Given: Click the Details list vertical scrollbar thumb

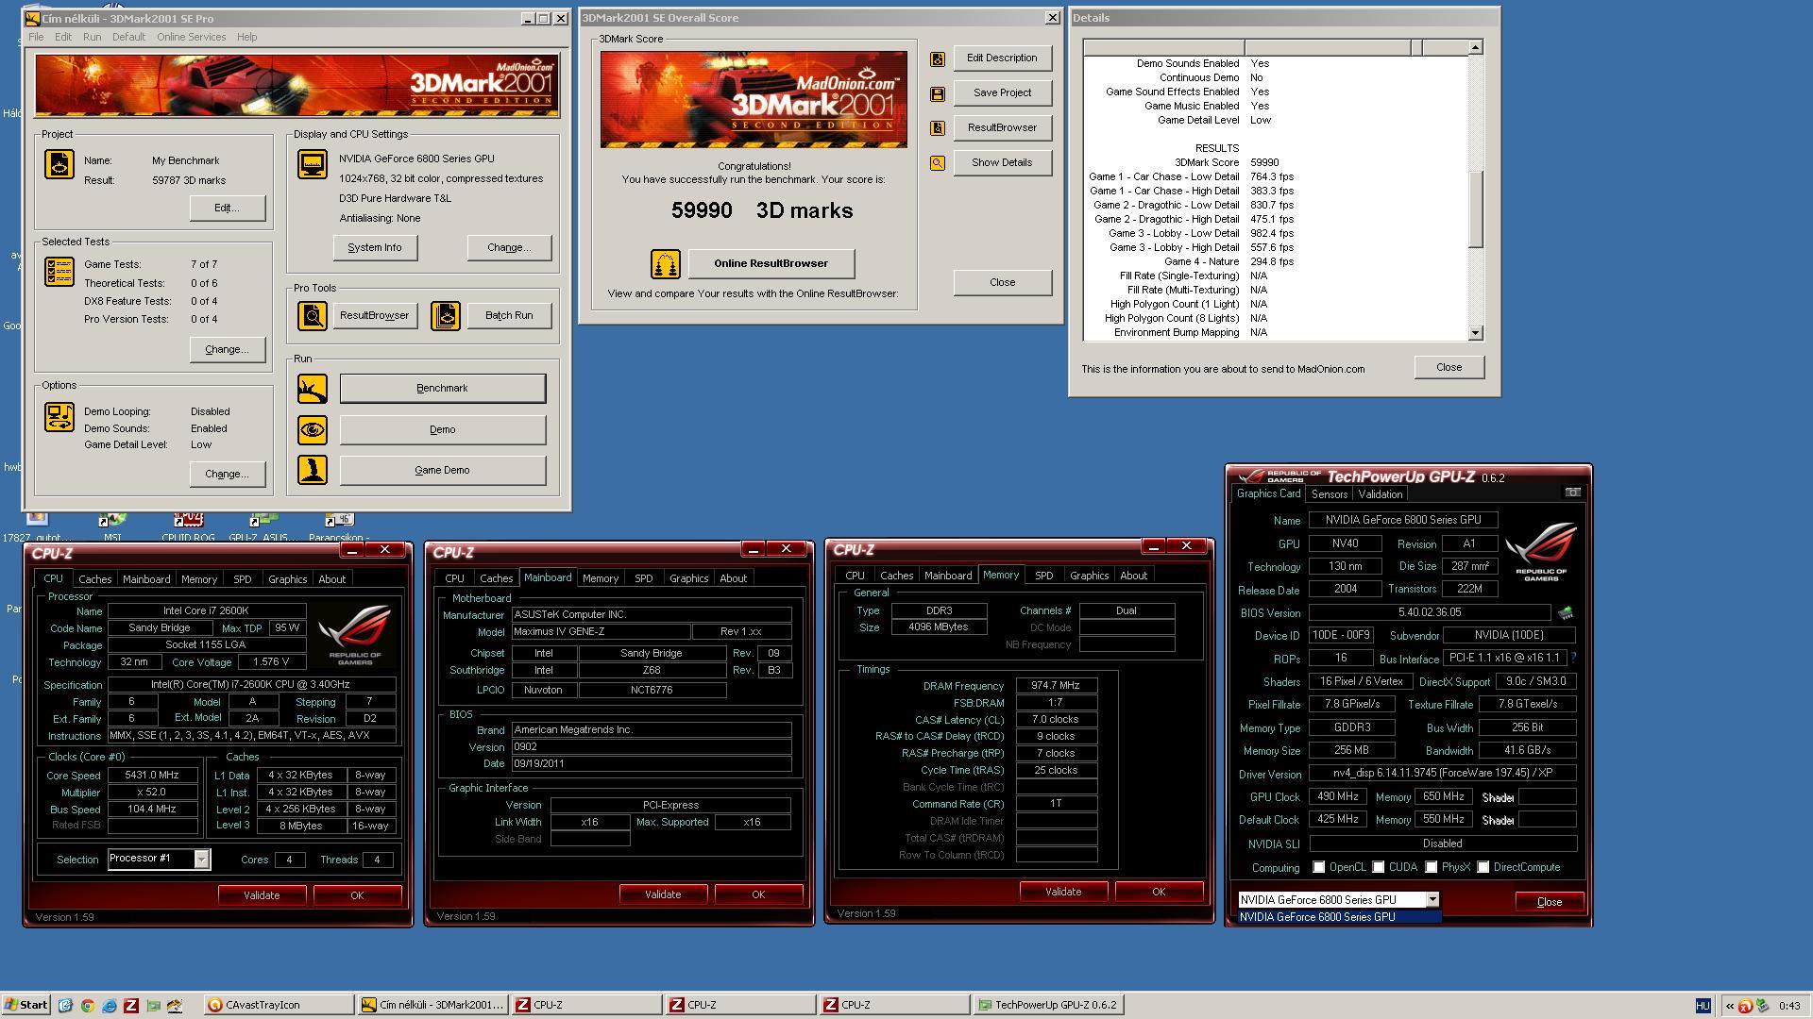Looking at the screenshot, I should click(x=1476, y=209).
